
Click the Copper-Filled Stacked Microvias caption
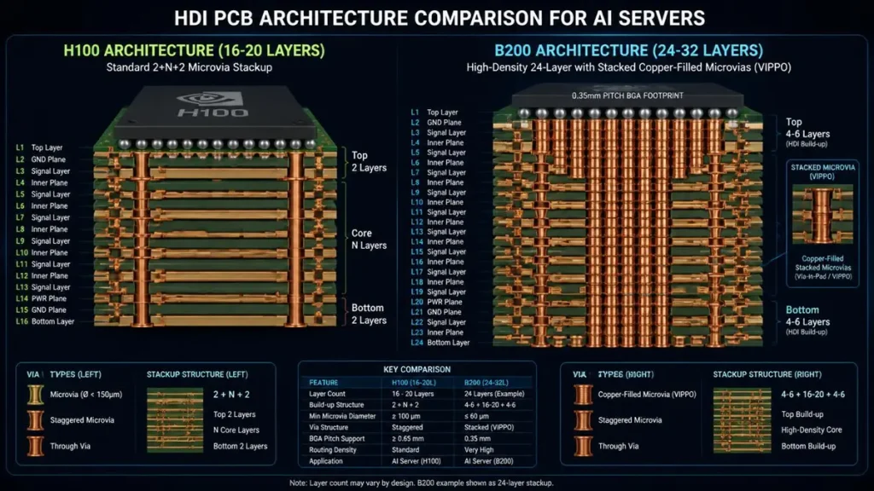coord(823,267)
